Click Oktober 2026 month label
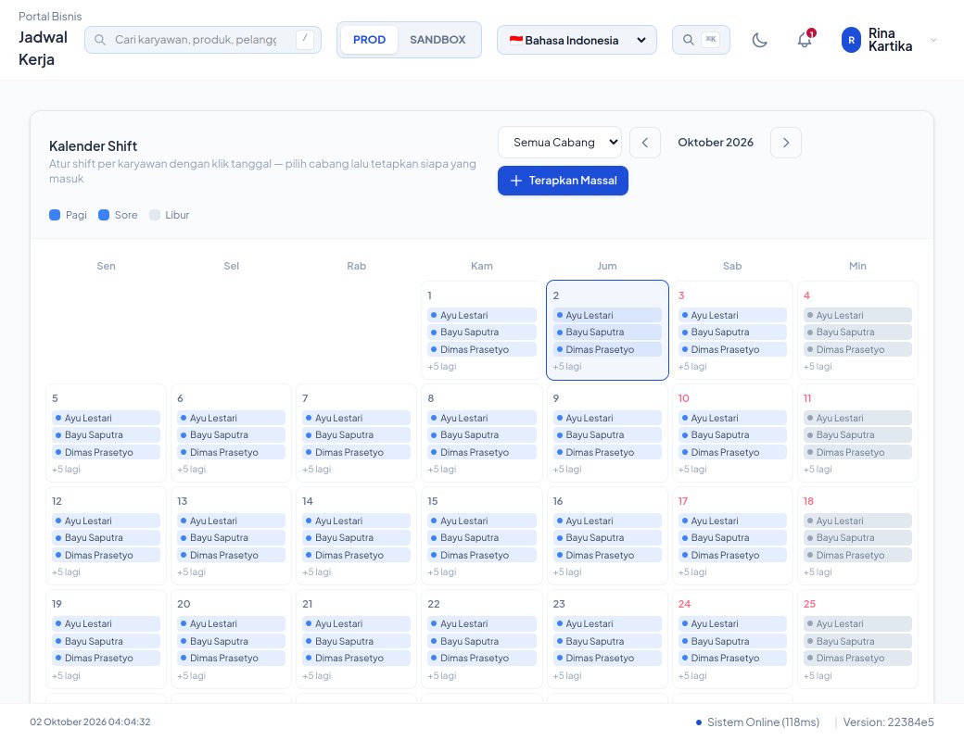 tap(716, 143)
